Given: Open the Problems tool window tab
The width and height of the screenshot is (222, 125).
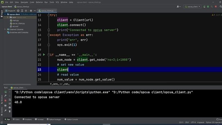Looking at the screenshot, I should click(27, 119).
